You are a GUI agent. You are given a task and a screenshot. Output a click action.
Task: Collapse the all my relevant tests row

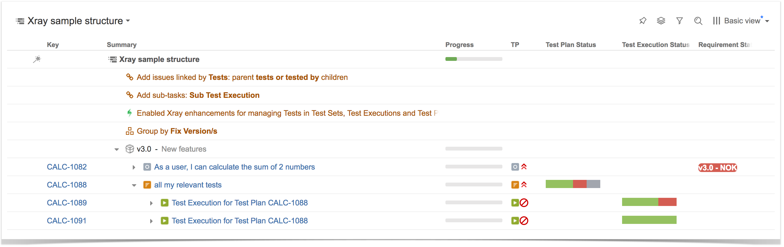134,185
